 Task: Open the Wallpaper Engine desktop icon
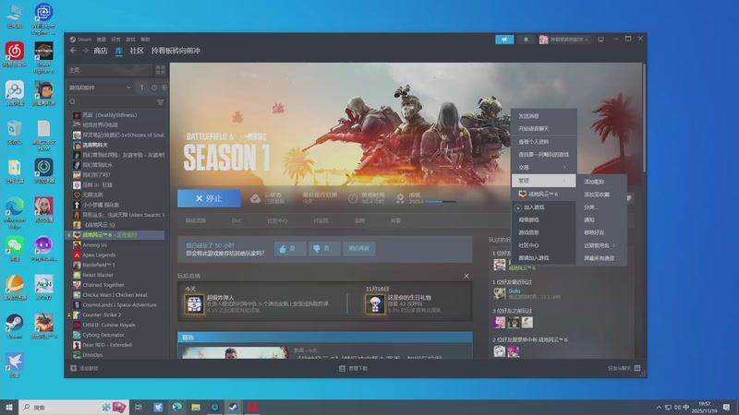click(43, 18)
